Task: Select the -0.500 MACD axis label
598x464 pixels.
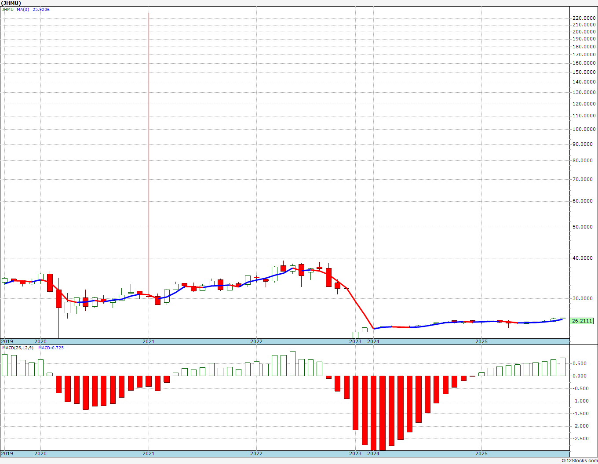Action: pos(580,388)
